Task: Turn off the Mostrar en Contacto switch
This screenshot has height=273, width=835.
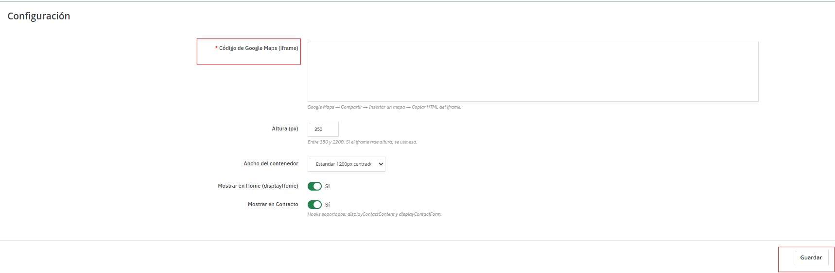Action: click(314, 205)
